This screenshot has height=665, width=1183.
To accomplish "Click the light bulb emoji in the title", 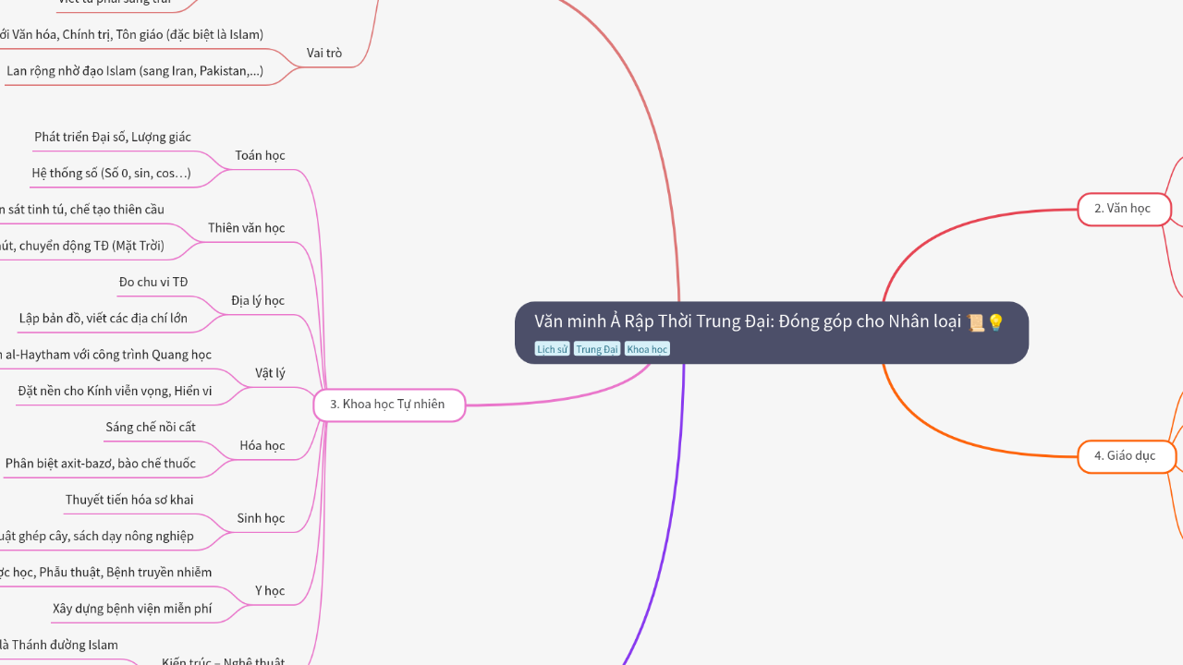I will 995,322.
